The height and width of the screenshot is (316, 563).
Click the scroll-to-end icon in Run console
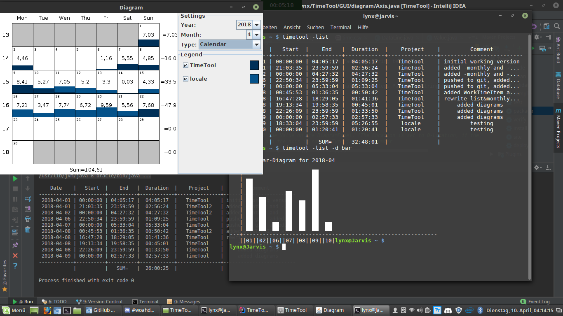click(28, 209)
